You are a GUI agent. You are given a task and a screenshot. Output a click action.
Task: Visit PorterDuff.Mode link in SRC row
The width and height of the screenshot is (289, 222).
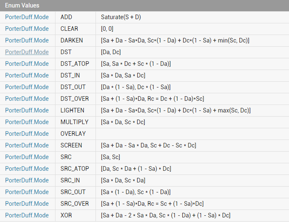[x=27, y=157]
